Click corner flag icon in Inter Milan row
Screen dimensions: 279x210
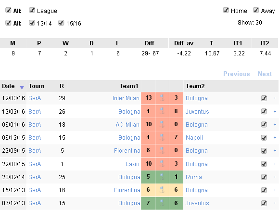click(x=162, y=98)
